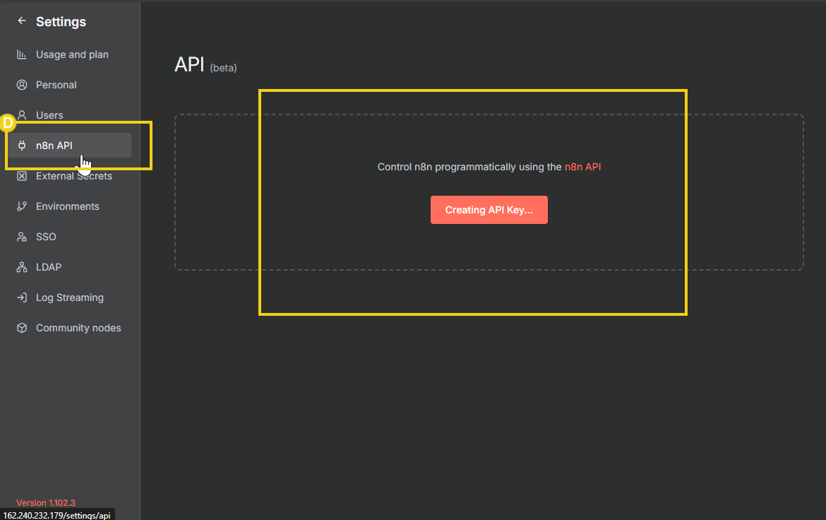Click the Environments branch icon
This screenshot has height=520, width=826.
(22, 206)
